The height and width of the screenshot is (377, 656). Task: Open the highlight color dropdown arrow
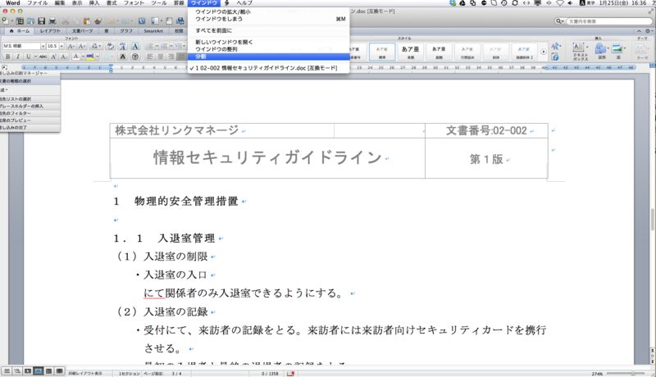(x=98, y=57)
